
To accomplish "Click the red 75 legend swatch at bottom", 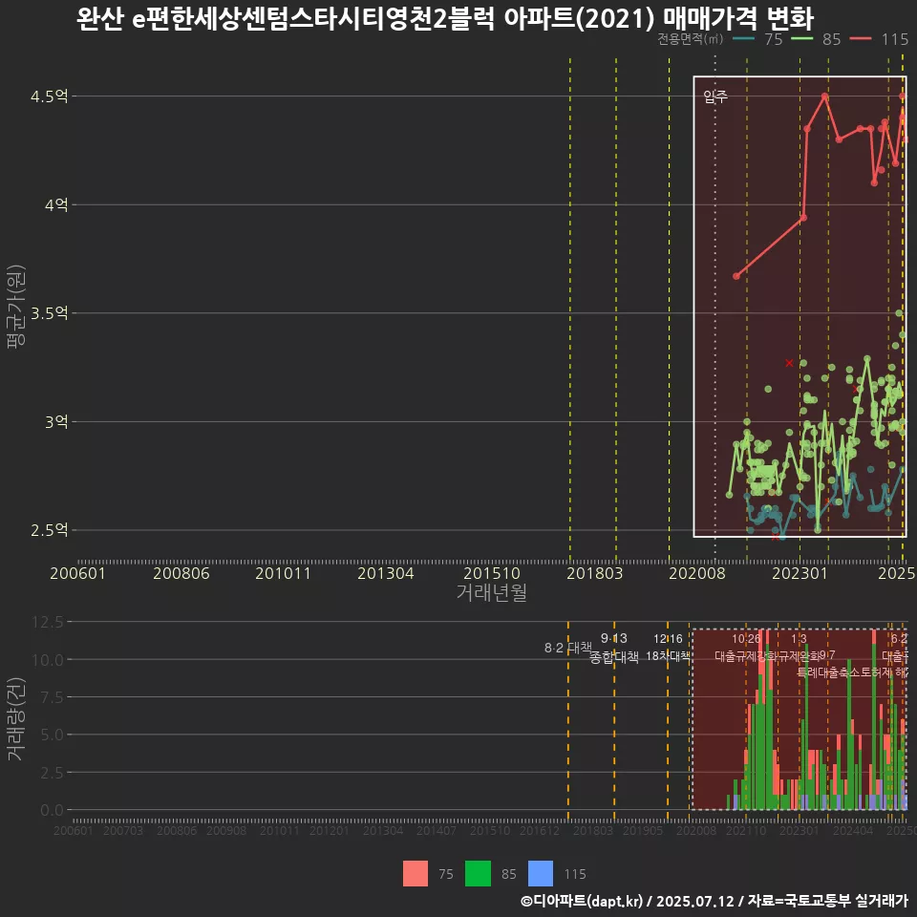I will click(x=416, y=874).
